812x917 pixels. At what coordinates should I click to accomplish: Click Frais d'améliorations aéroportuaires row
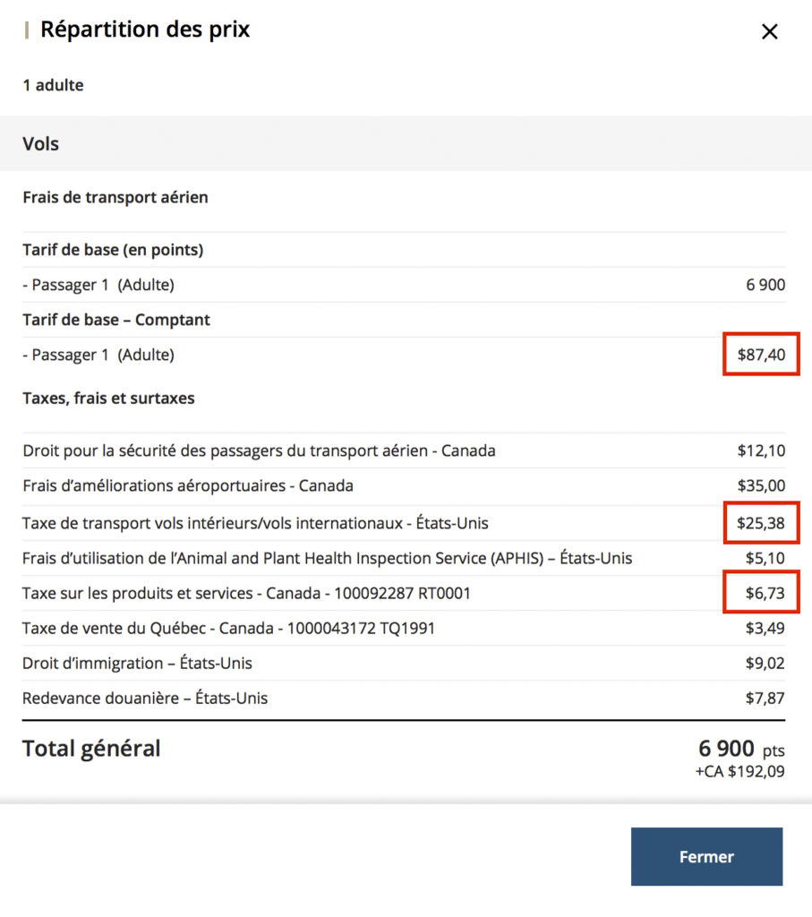188,486
